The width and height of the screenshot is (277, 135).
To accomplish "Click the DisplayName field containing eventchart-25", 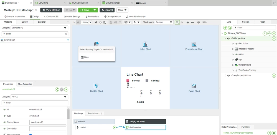I will (48, 122).
